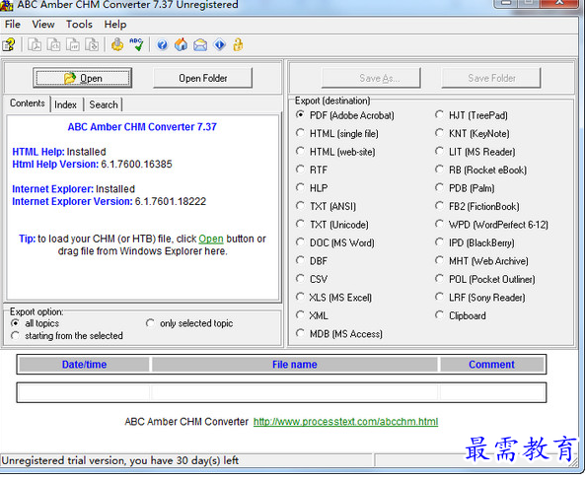Click the Comment column header
This screenshot has height=480, width=585.
point(491,364)
